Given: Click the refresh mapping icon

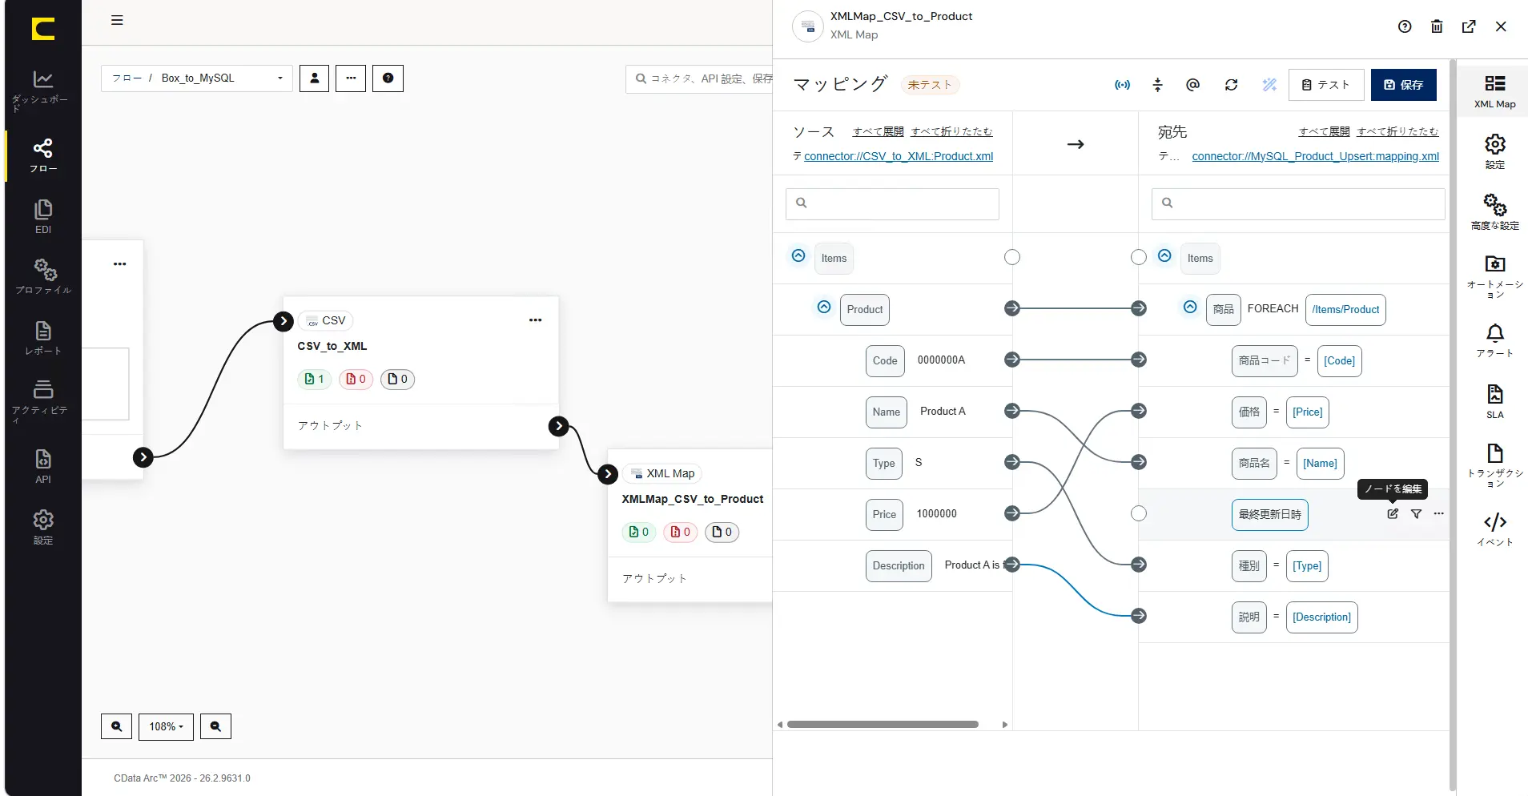Looking at the screenshot, I should (x=1231, y=84).
